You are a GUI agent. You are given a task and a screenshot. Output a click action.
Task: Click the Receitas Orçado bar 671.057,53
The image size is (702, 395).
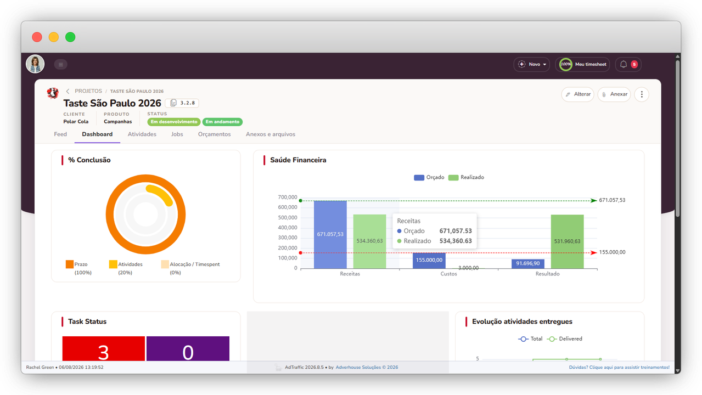(x=330, y=235)
